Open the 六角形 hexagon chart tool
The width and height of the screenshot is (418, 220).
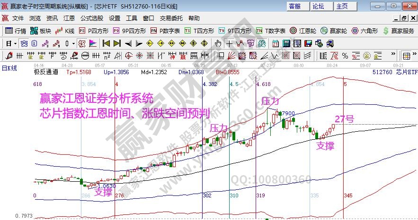(365, 31)
